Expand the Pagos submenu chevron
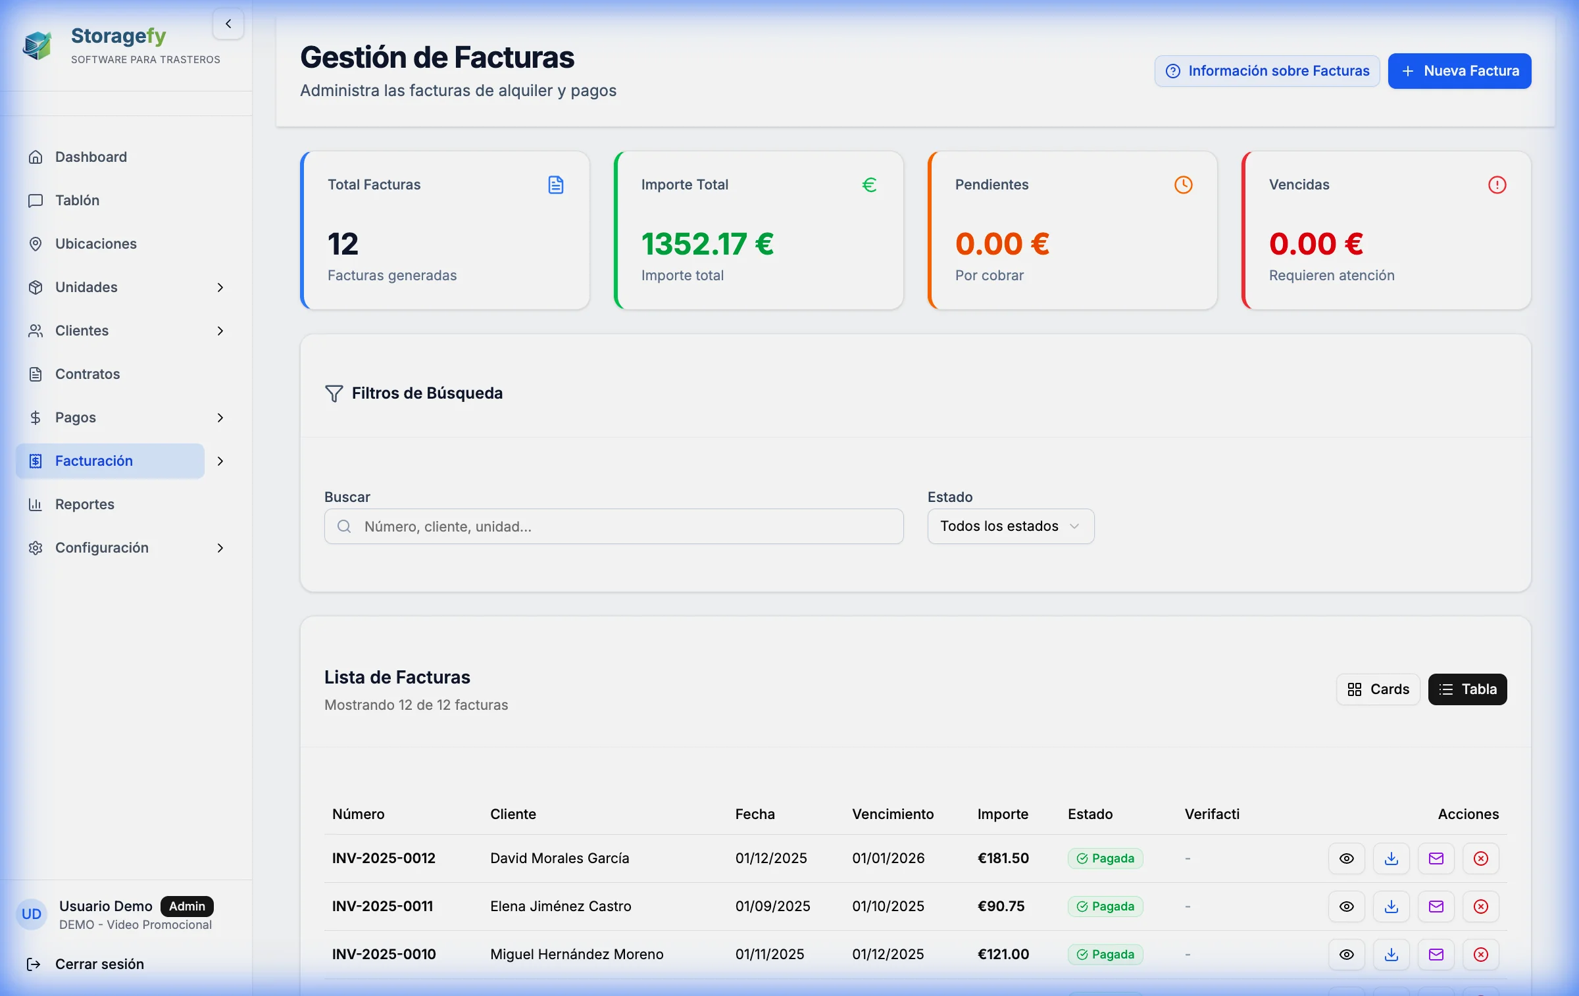 [x=220, y=418]
